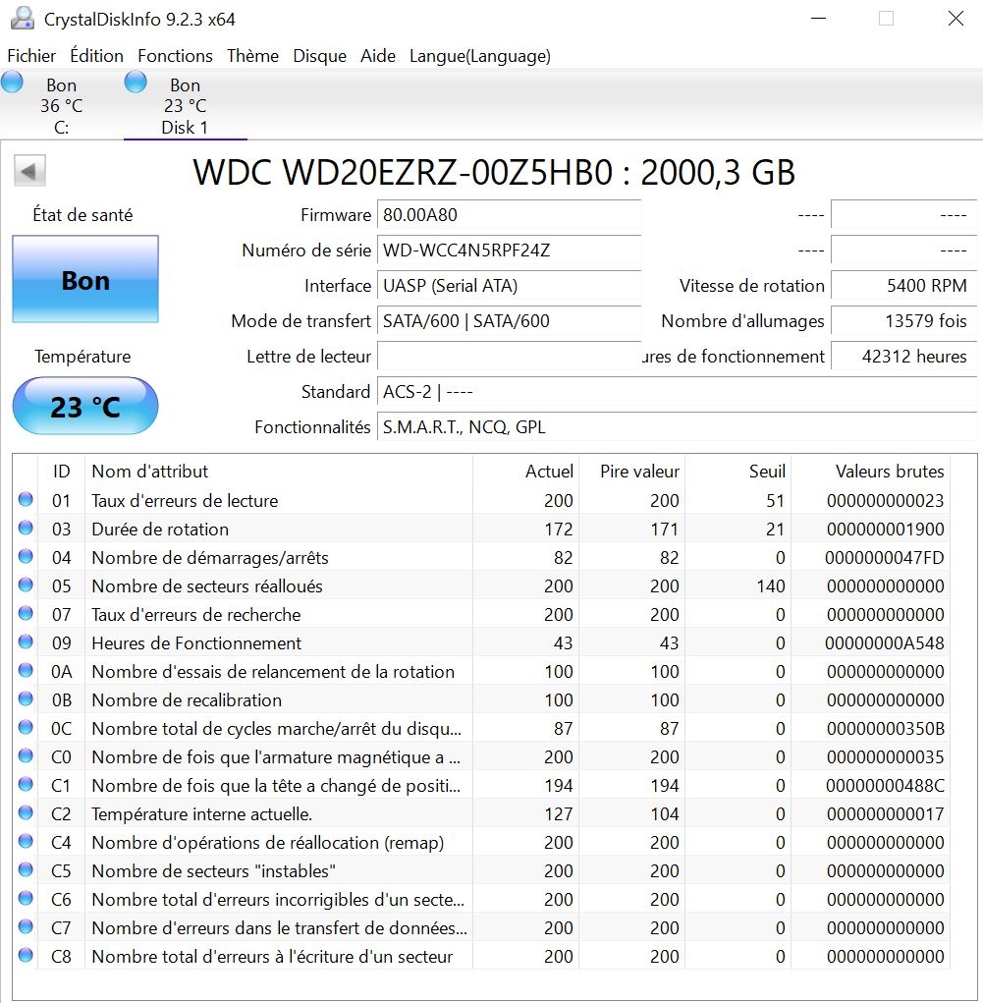Click the transfer mode field SATA/600 | SATA/600
Image resolution: width=983 pixels, height=1003 pixels.
point(509,320)
